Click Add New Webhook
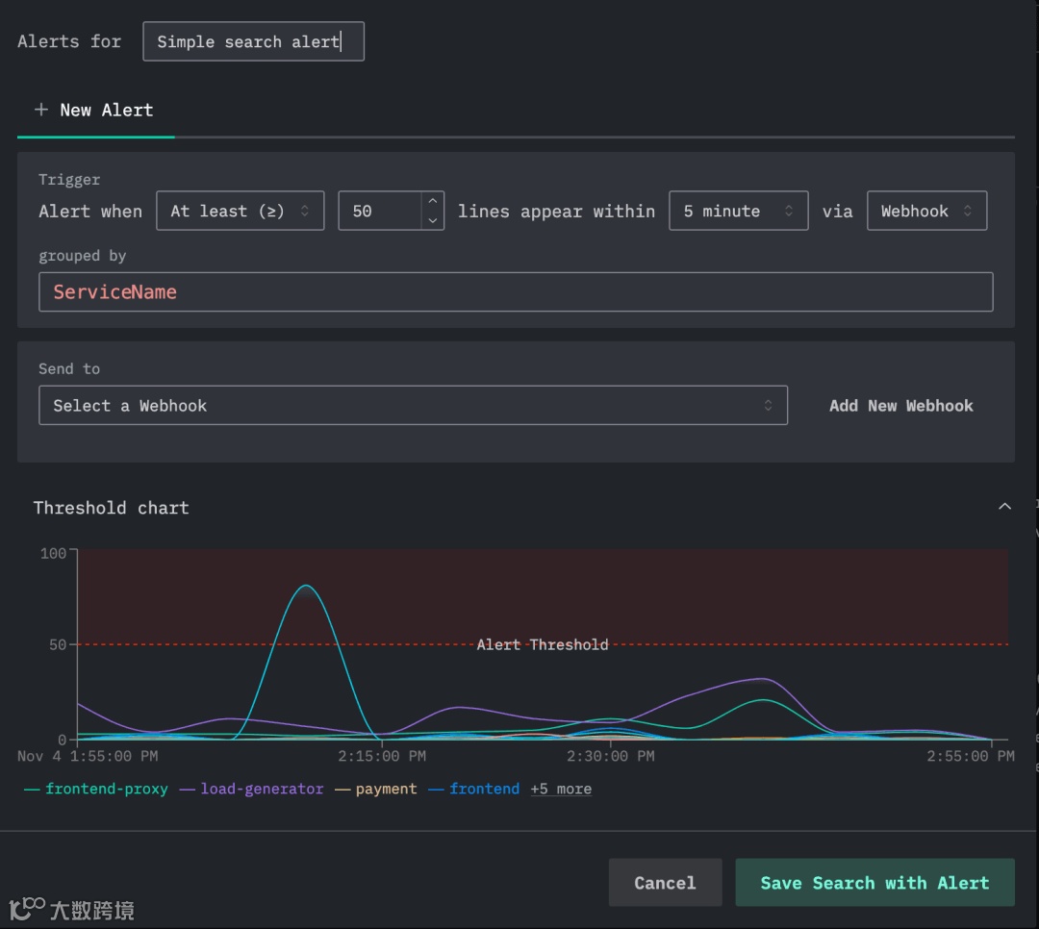The width and height of the screenshot is (1039, 929). (900, 406)
